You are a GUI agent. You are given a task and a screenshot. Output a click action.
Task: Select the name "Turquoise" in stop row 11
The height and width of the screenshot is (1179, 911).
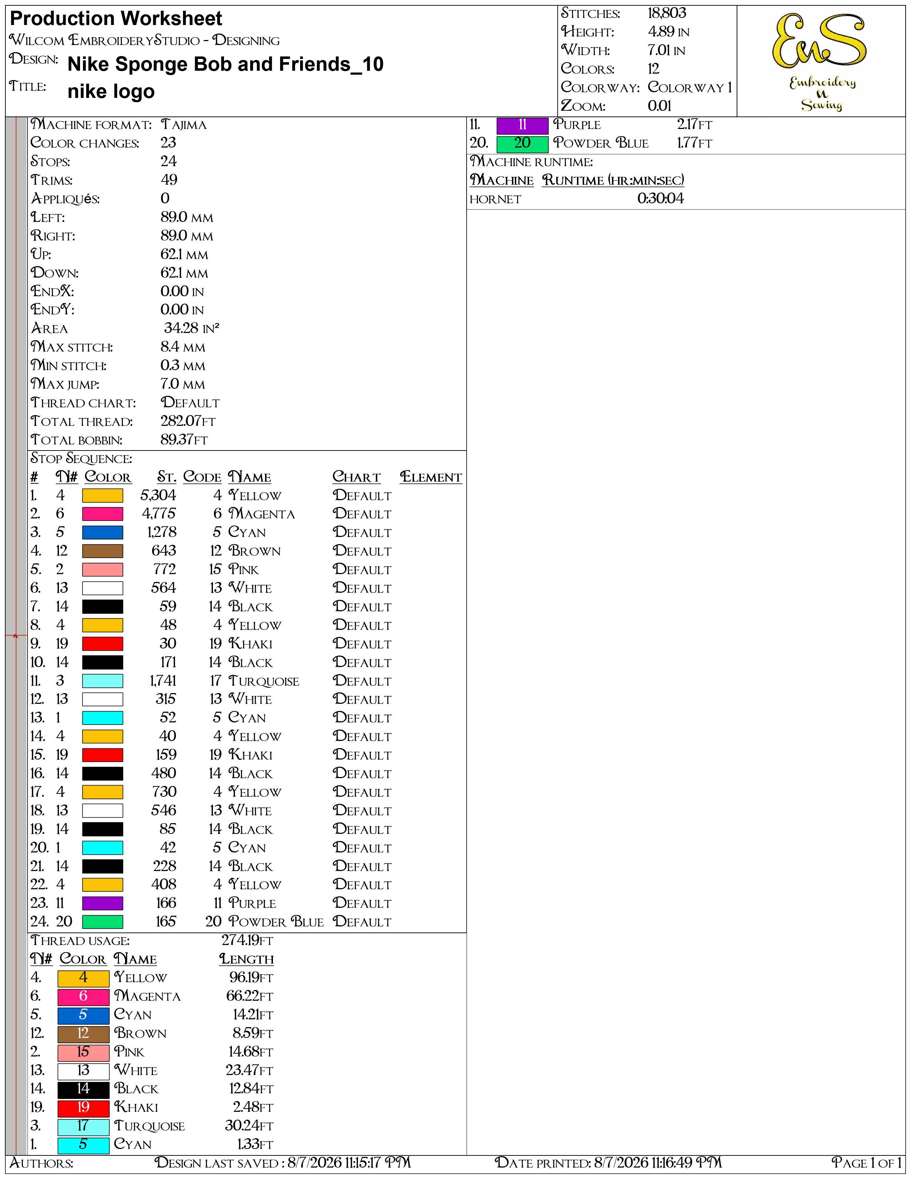[x=264, y=681]
